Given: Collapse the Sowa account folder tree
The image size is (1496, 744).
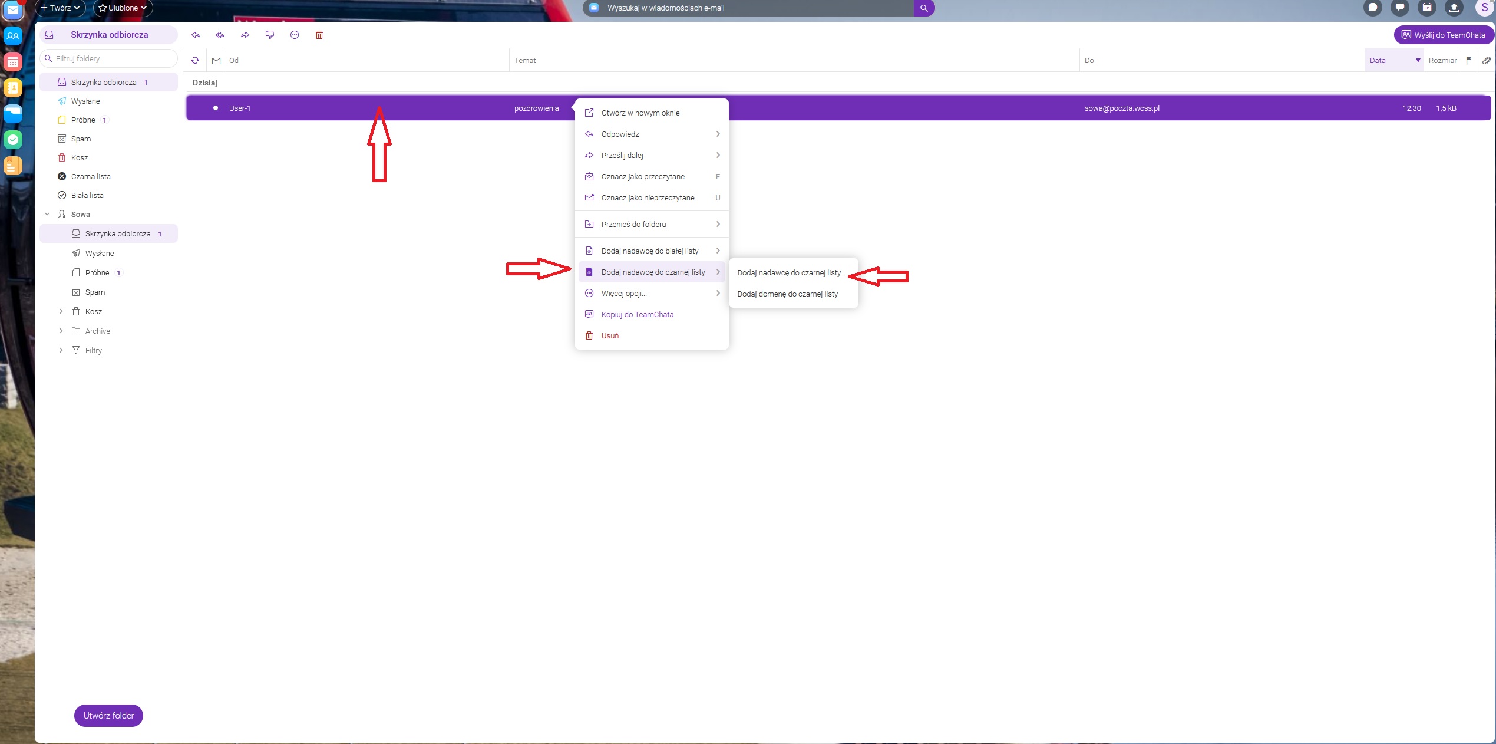Looking at the screenshot, I should tap(47, 214).
